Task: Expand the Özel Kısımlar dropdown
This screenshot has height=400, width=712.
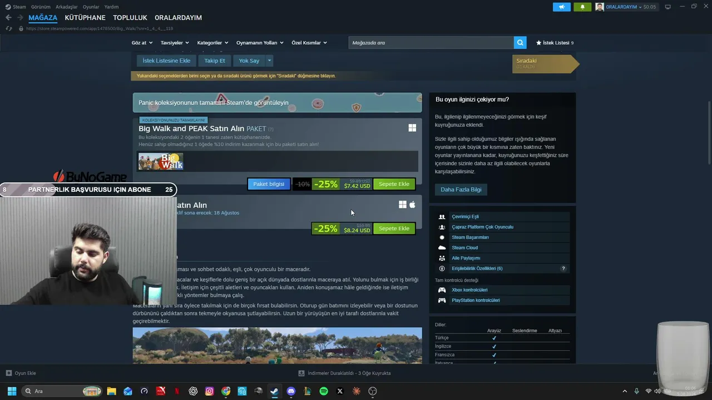Action: click(309, 43)
